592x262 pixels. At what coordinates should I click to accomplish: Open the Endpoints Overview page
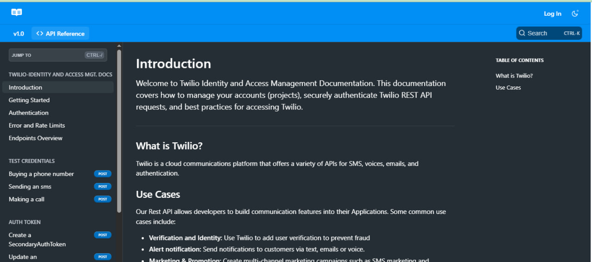(36, 138)
